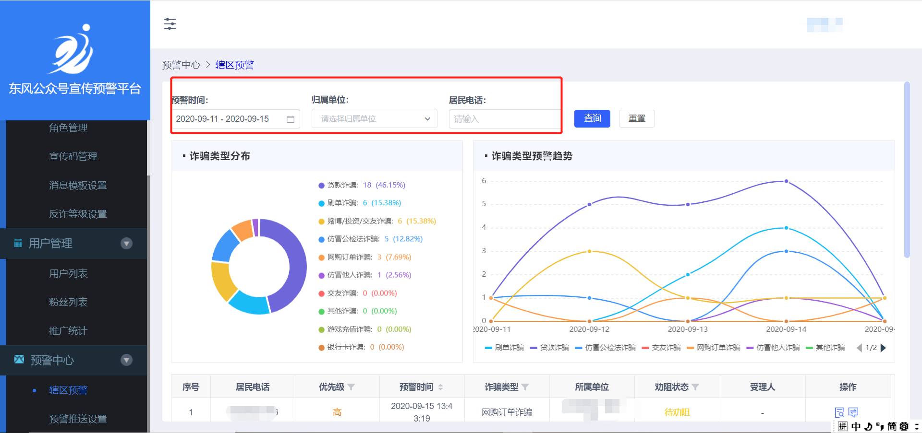922x433 pixels.
Task: Open 消息模板设置 in the sidebar
Action: click(78, 185)
